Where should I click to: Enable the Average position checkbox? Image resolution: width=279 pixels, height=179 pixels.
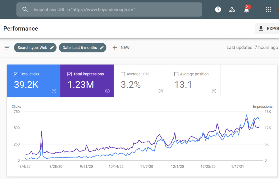click(176, 74)
